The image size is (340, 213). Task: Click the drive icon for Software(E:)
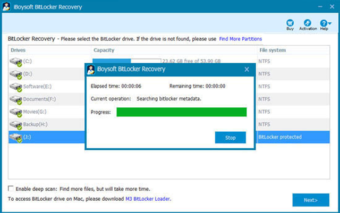(x=16, y=87)
